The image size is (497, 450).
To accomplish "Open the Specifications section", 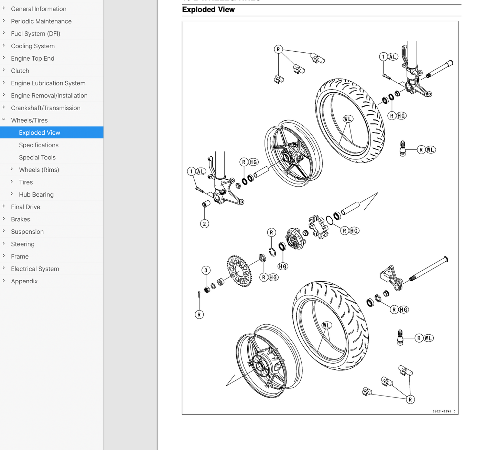I will pyautogui.click(x=39, y=145).
